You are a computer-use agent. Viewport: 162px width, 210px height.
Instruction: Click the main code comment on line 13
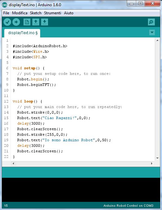coord(70,107)
